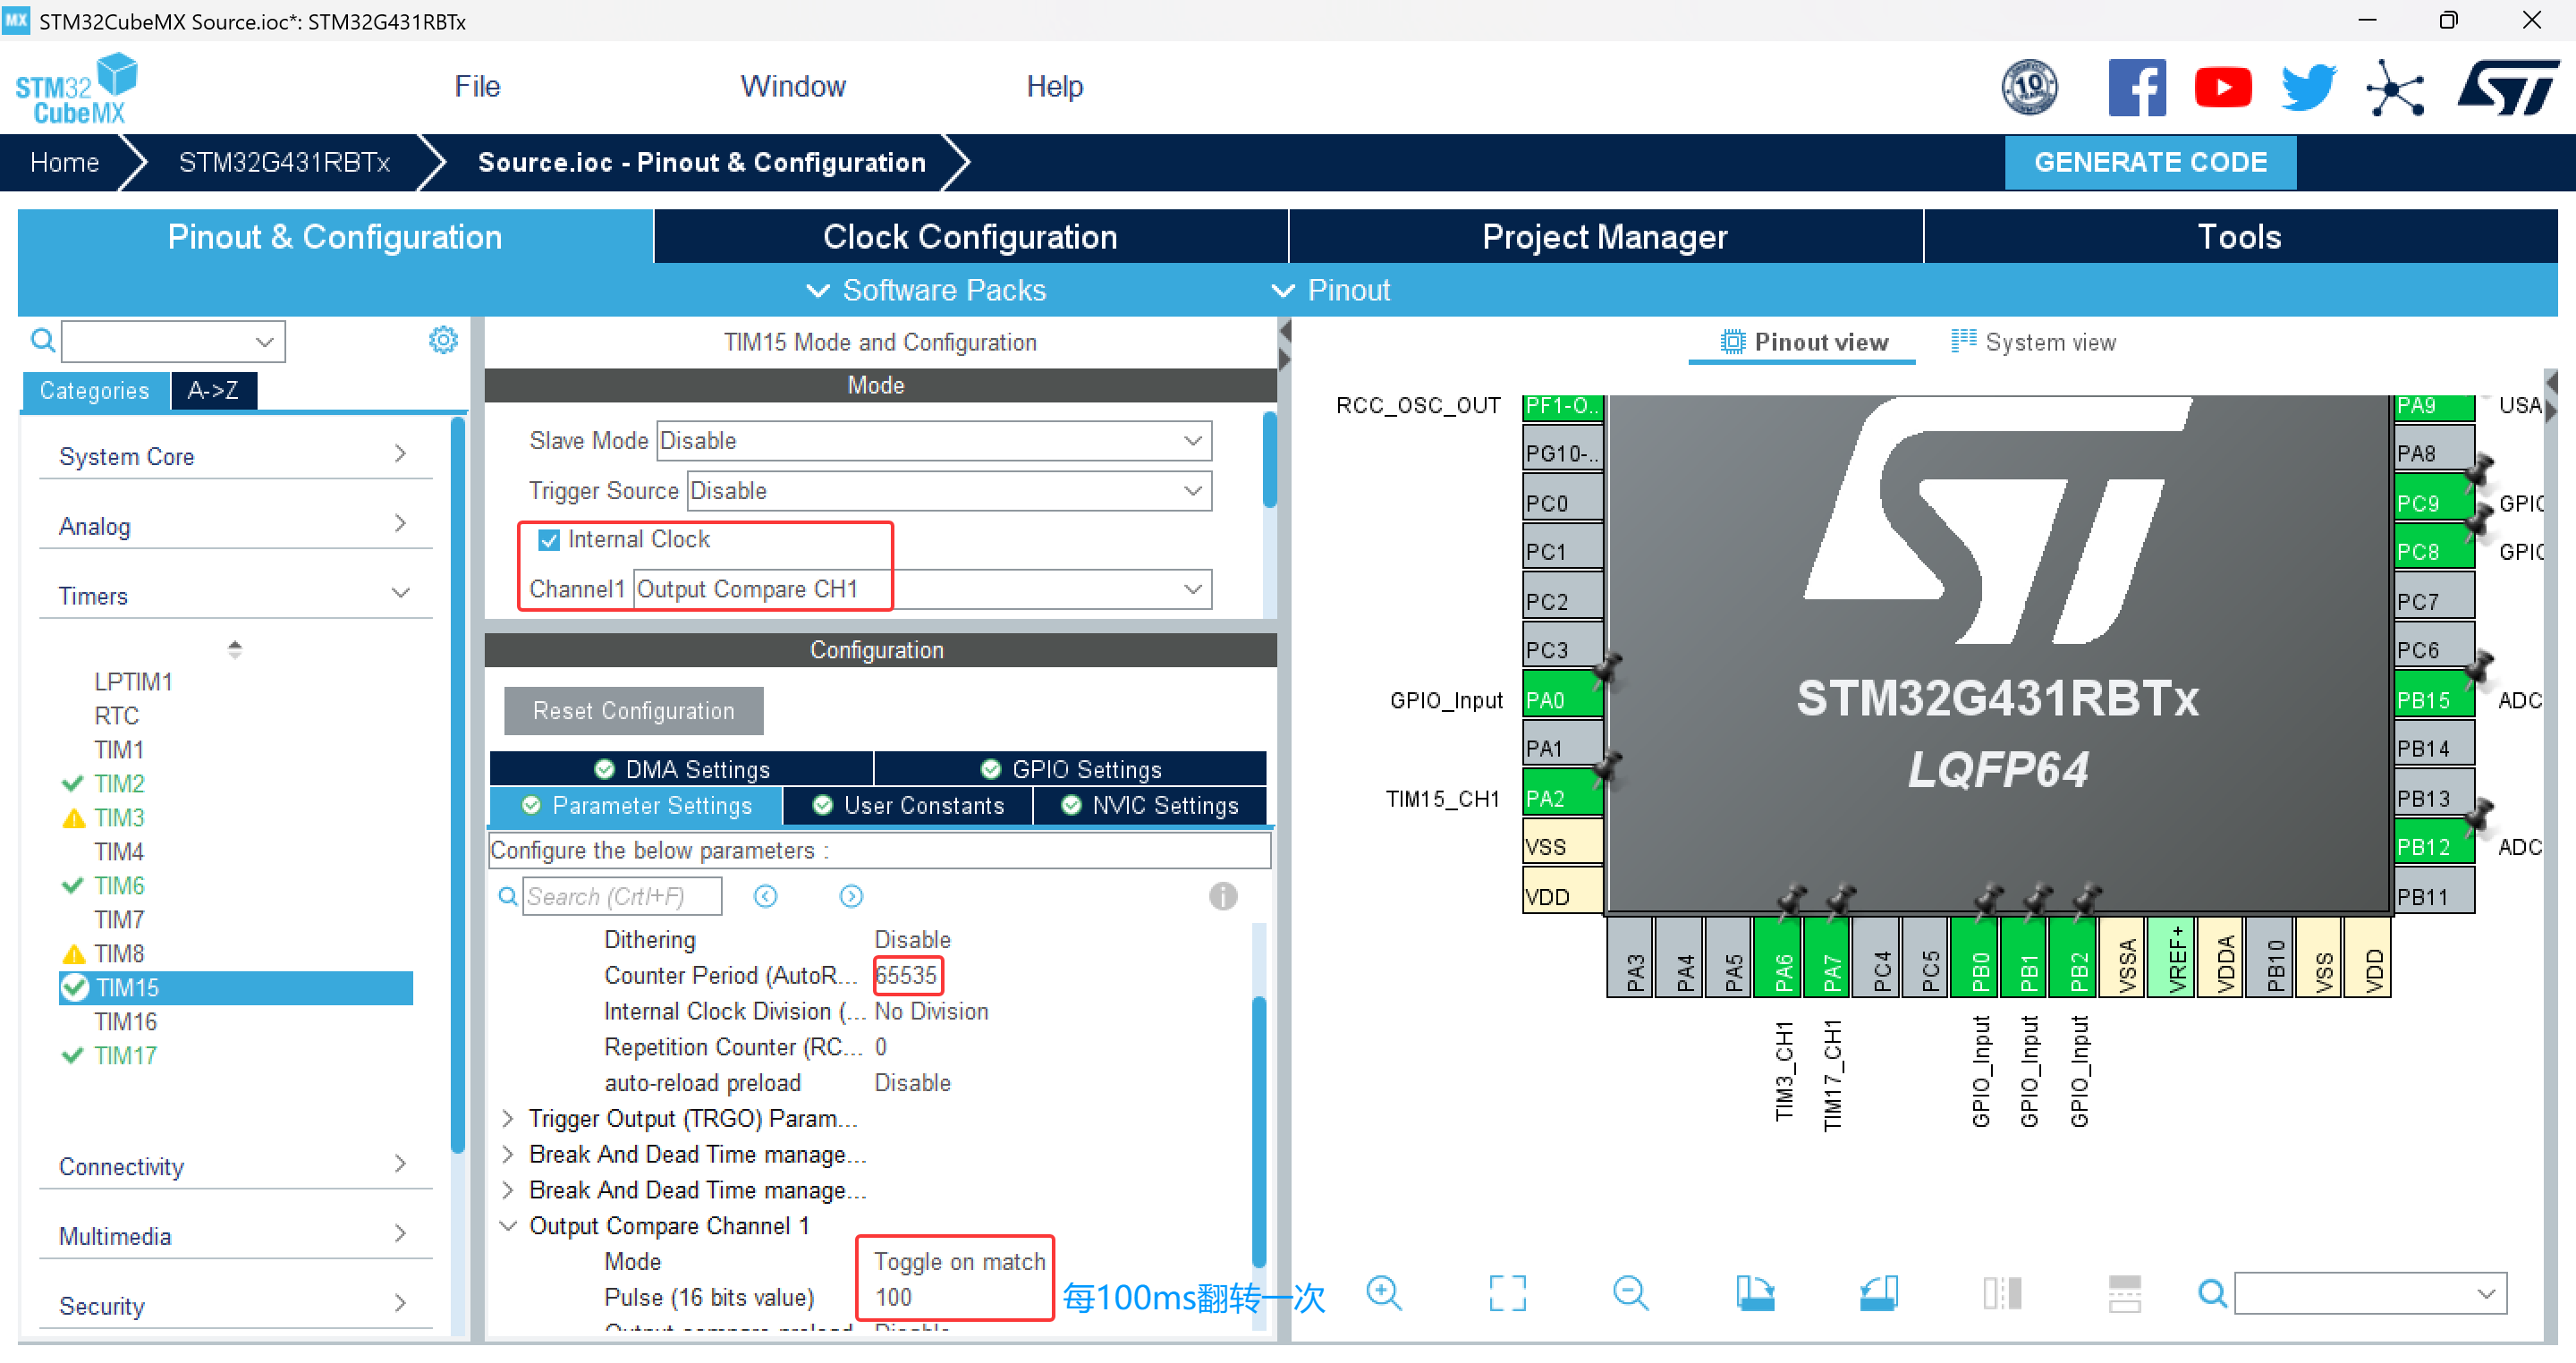Switch to the Clock Configuration tab
The image size is (2576, 1363).
pos(971,236)
